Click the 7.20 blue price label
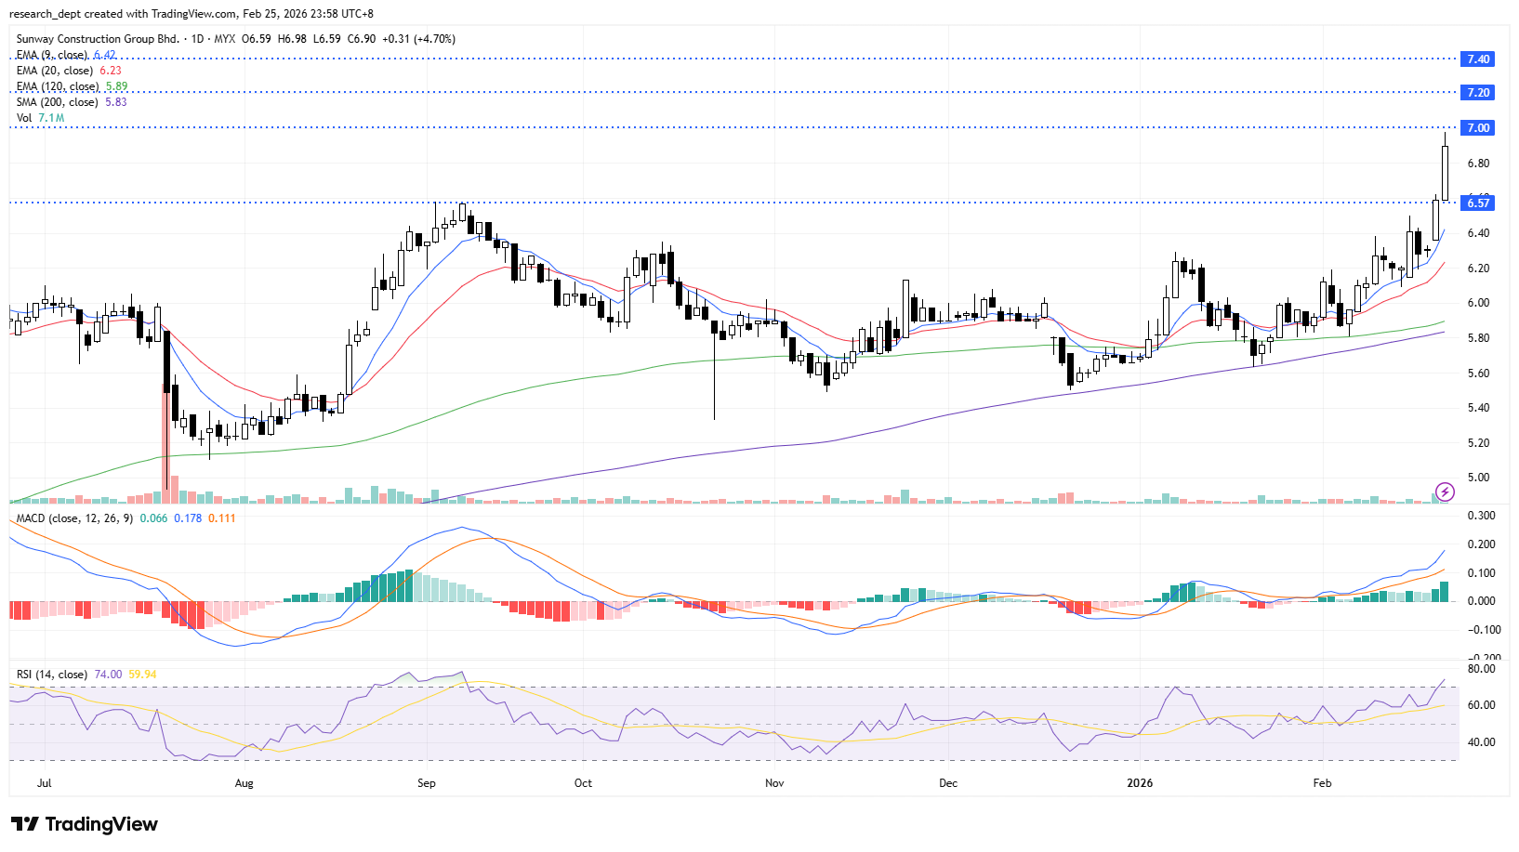1519x852 pixels. [1477, 93]
